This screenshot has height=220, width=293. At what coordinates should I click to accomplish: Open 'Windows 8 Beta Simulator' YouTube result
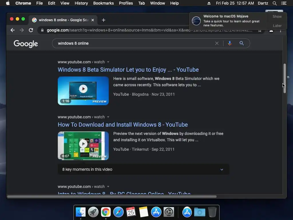pyautogui.click(x=128, y=70)
